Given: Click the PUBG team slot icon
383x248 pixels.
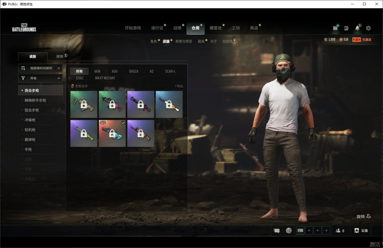Looking at the screenshot, I should tap(300, 230).
